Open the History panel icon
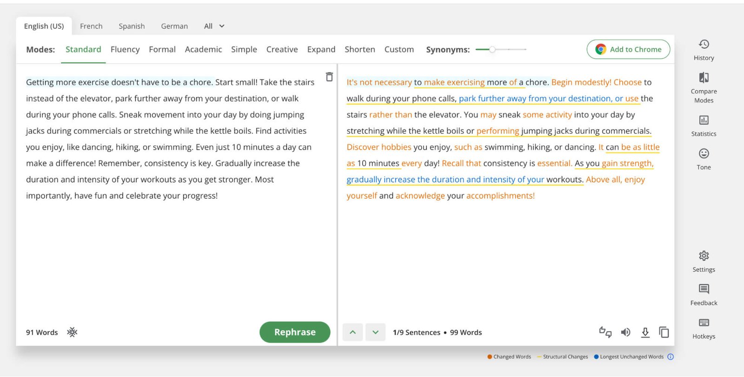 (704, 45)
